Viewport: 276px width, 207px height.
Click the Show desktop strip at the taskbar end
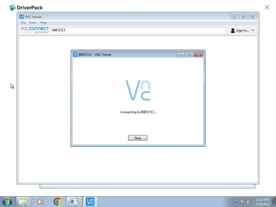coord(274,202)
